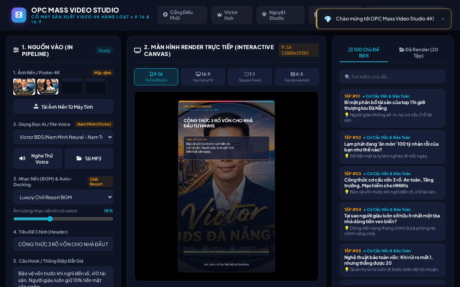Image resolution: width=460 pixels, height=287 pixels.
Task: Click the Ready status badge
Action: coord(104,50)
